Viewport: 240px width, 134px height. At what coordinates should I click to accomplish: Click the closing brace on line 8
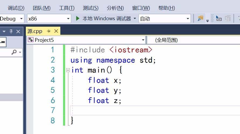[x=72, y=120]
